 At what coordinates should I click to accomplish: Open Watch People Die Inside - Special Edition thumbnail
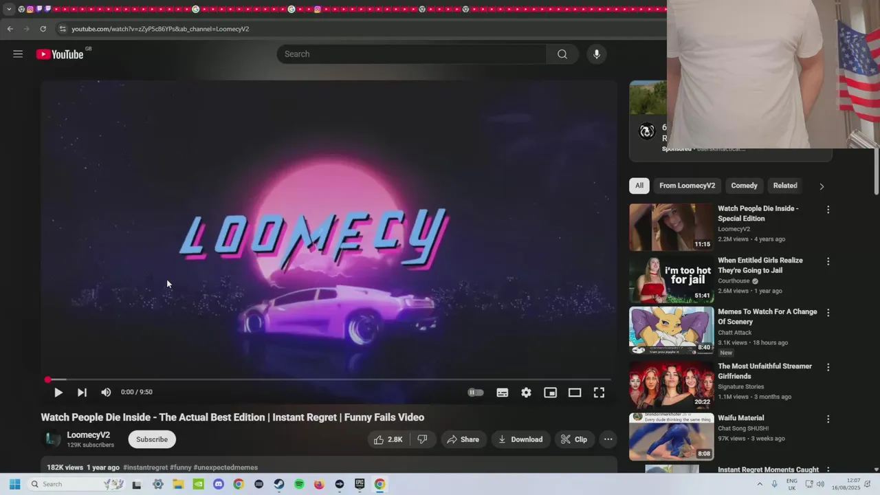(672, 227)
